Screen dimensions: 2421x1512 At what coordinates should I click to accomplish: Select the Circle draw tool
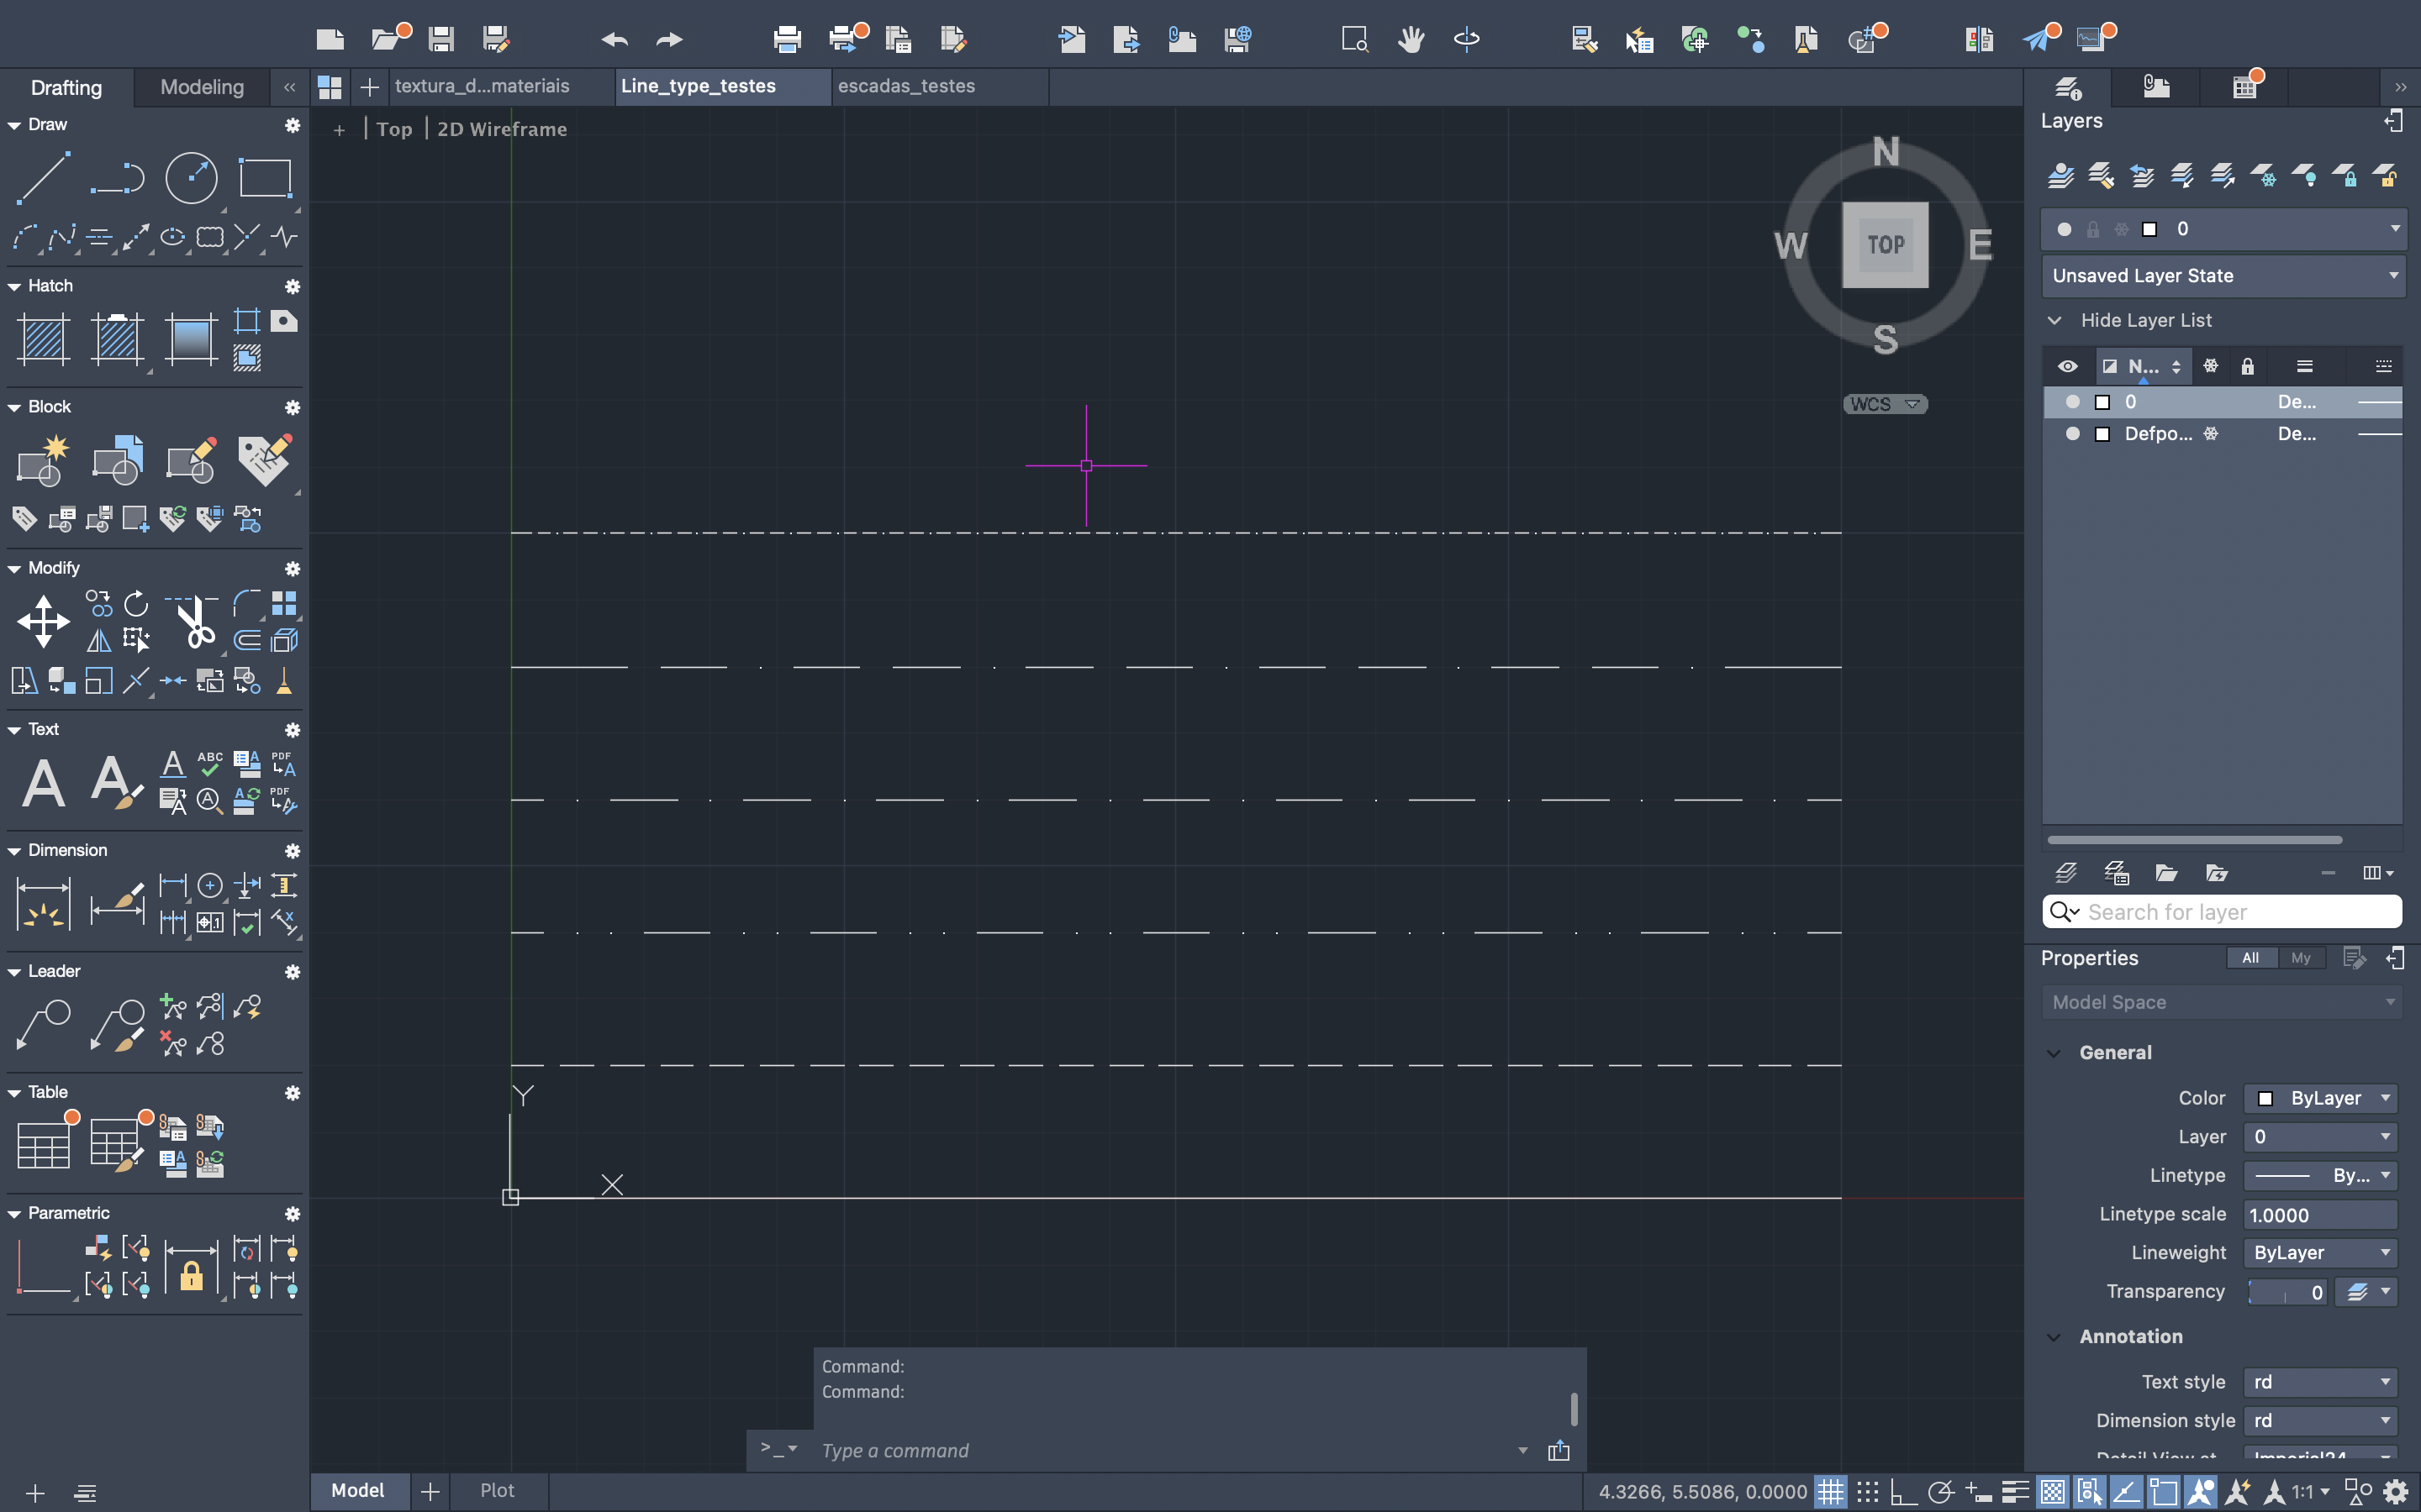191,178
